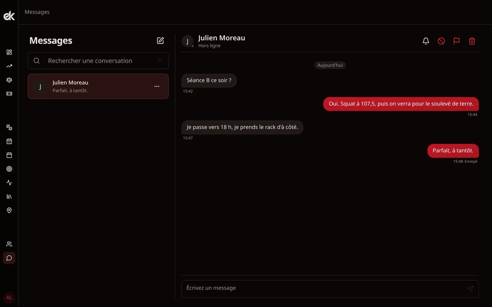The height and width of the screenshot is (307, 492).
Task: Open the dashboard grid icon
Action: tap(9, 52)
